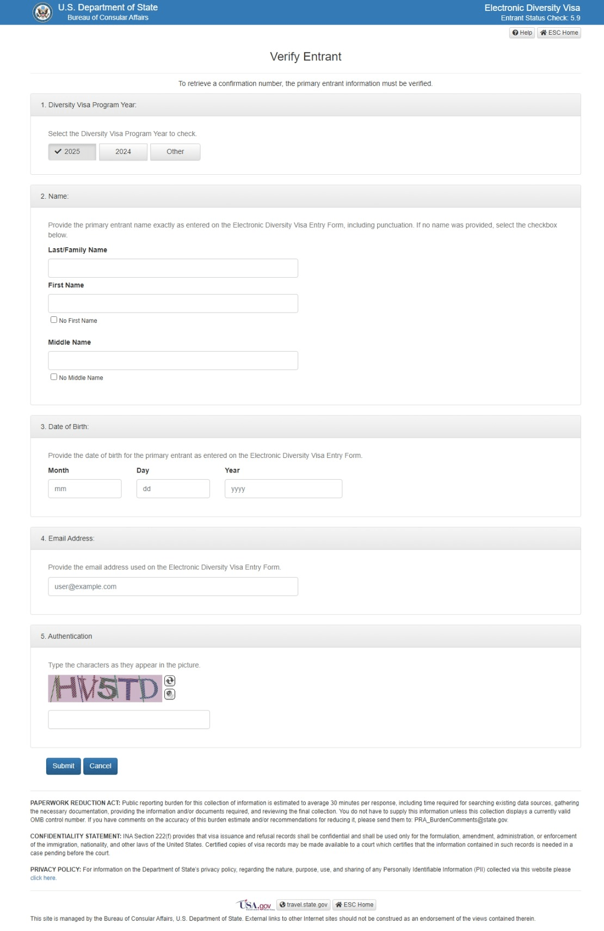Viewport: 604px width, 931px height.
Task: Open privacy policy click here link
Action: (x=43, y=878)
